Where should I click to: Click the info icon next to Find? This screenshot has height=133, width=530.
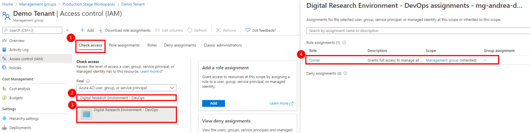88,81
